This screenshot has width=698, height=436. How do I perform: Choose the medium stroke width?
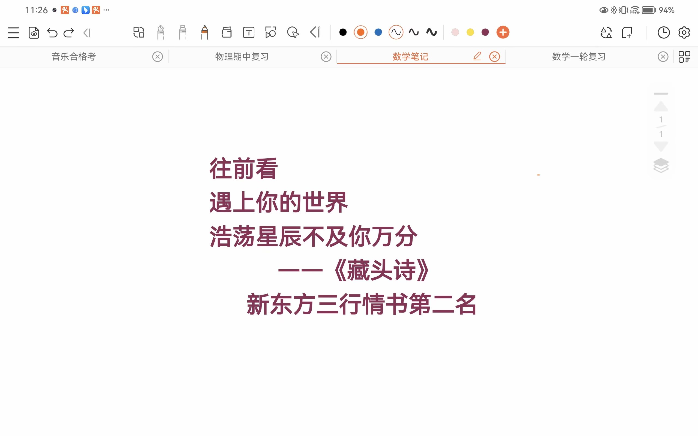pyautogui.click(x=414, y=32)
